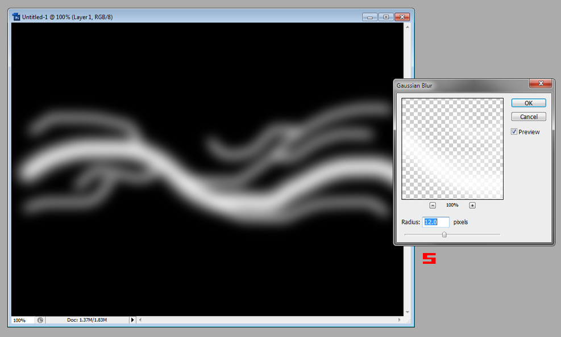Screen dimensions: 561x337
Task: Confirm blur with the OK button
Action: [529, 103]
